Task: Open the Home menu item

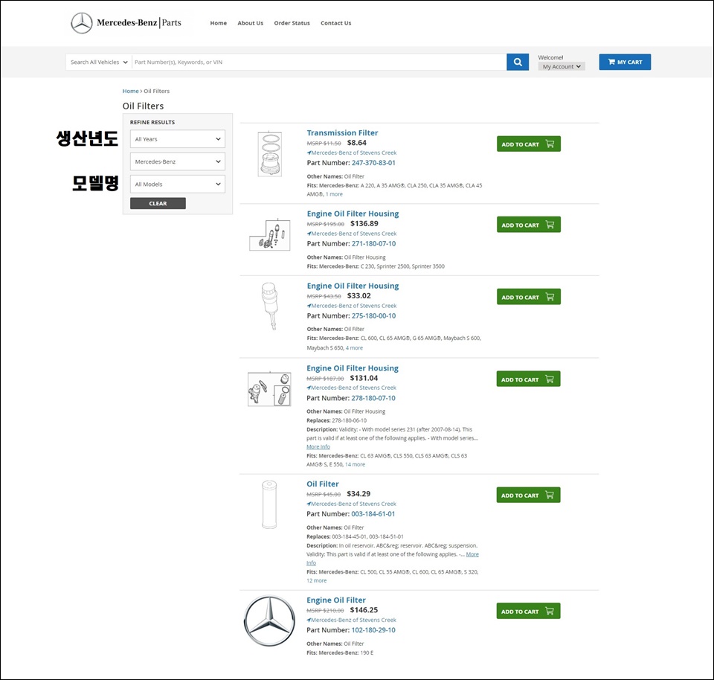Action: pyautogui.click(x=219, y=23)
